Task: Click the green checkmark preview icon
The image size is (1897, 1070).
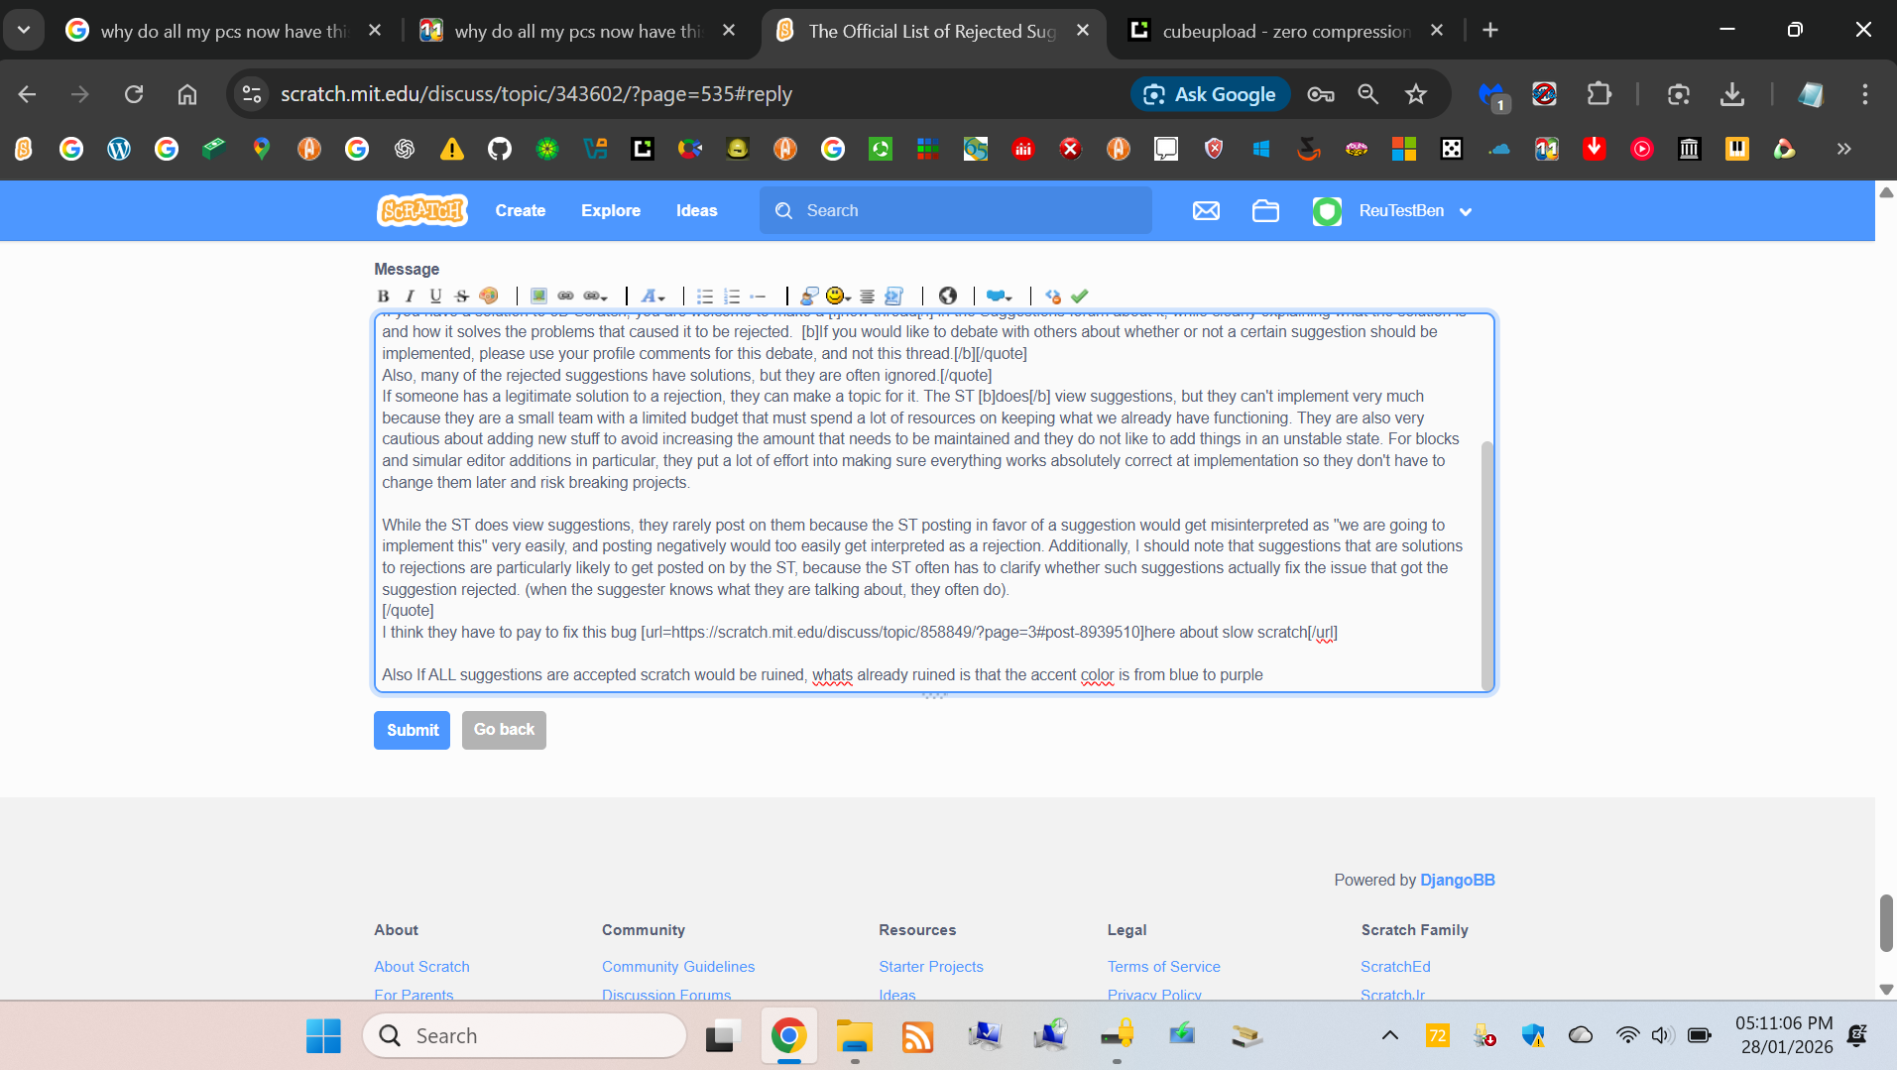Action: click(1080, 296)
